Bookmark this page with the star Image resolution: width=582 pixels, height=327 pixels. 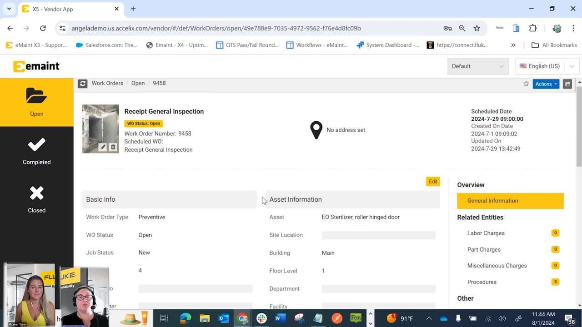pyautogui.click(x=477, y=28)
